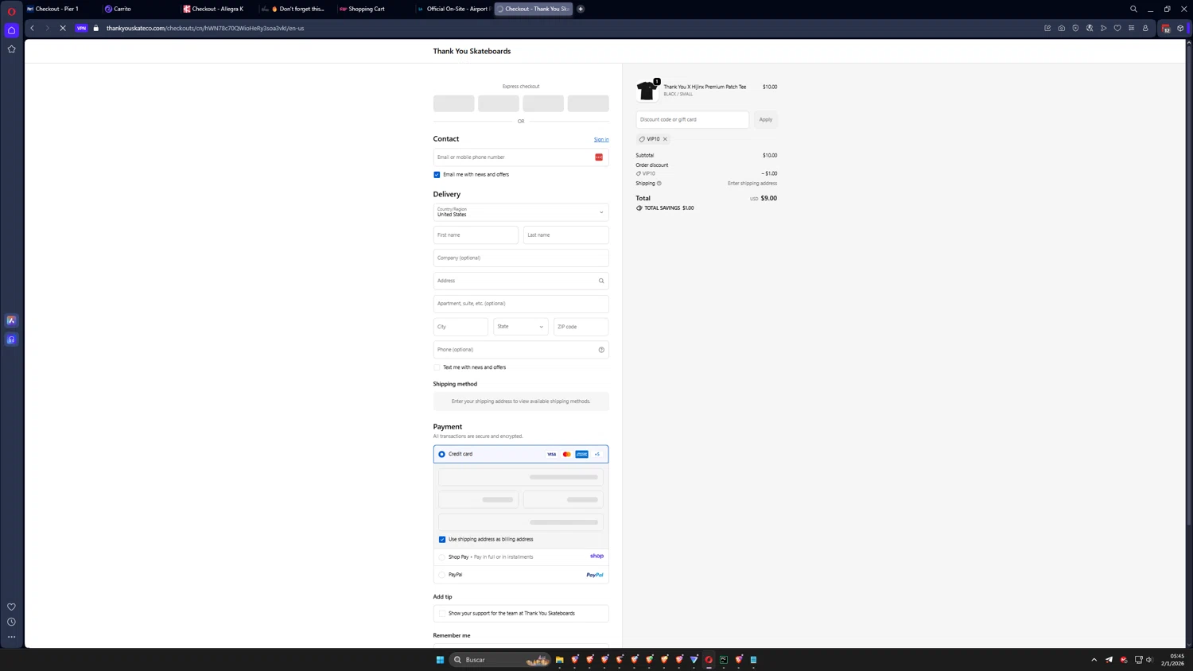Open the extensions cube icon

click(1180, 28)
